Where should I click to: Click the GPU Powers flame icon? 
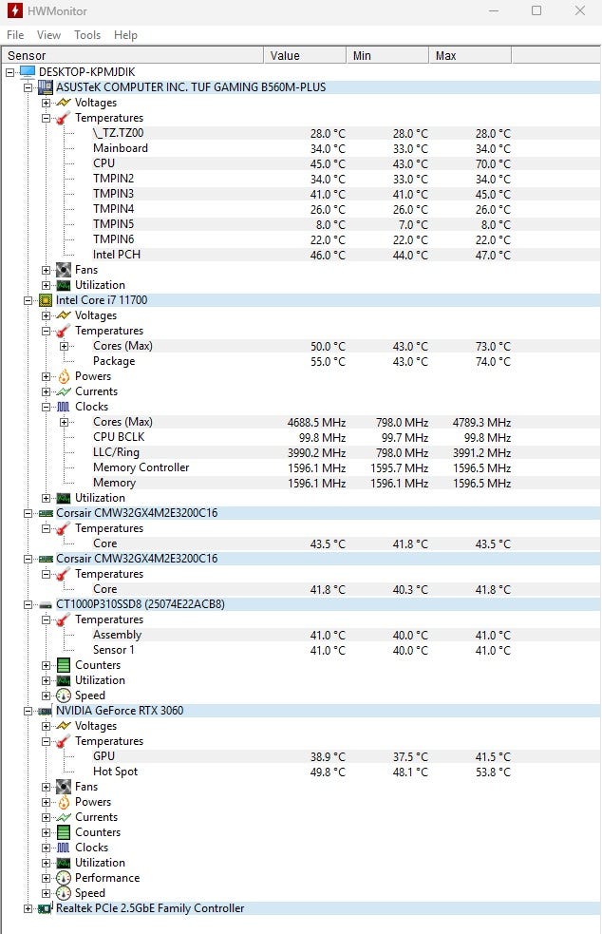(x=64, y=802)
